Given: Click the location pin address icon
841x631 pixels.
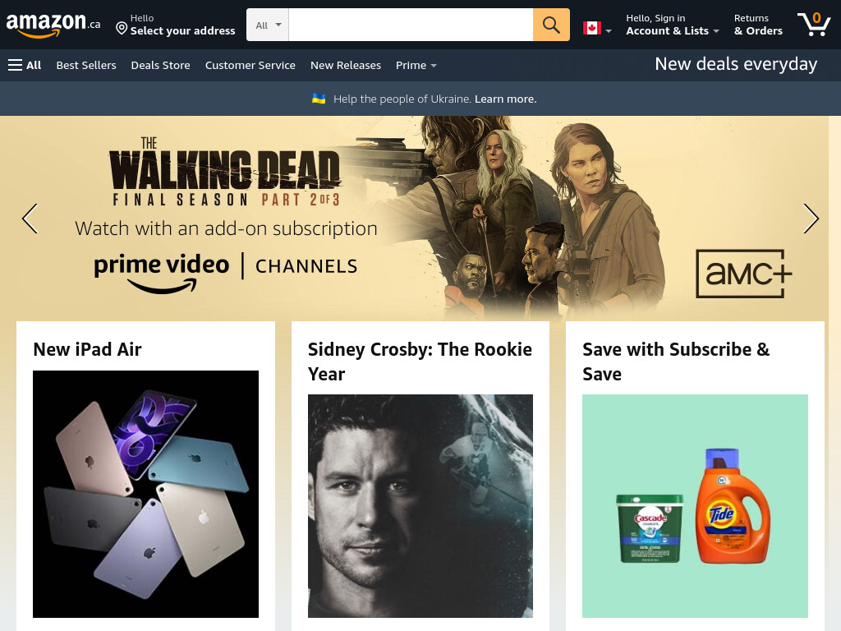Looking at the screenshot, I should point(122,28).
